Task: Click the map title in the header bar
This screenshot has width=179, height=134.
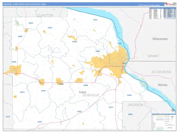Action: point(25,4)
